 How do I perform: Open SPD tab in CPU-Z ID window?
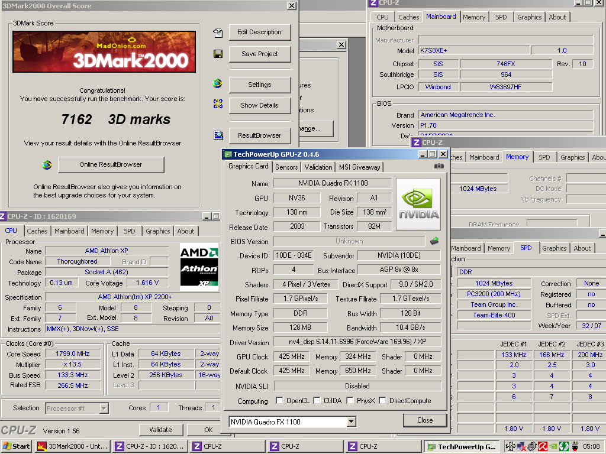coord(130,231)
